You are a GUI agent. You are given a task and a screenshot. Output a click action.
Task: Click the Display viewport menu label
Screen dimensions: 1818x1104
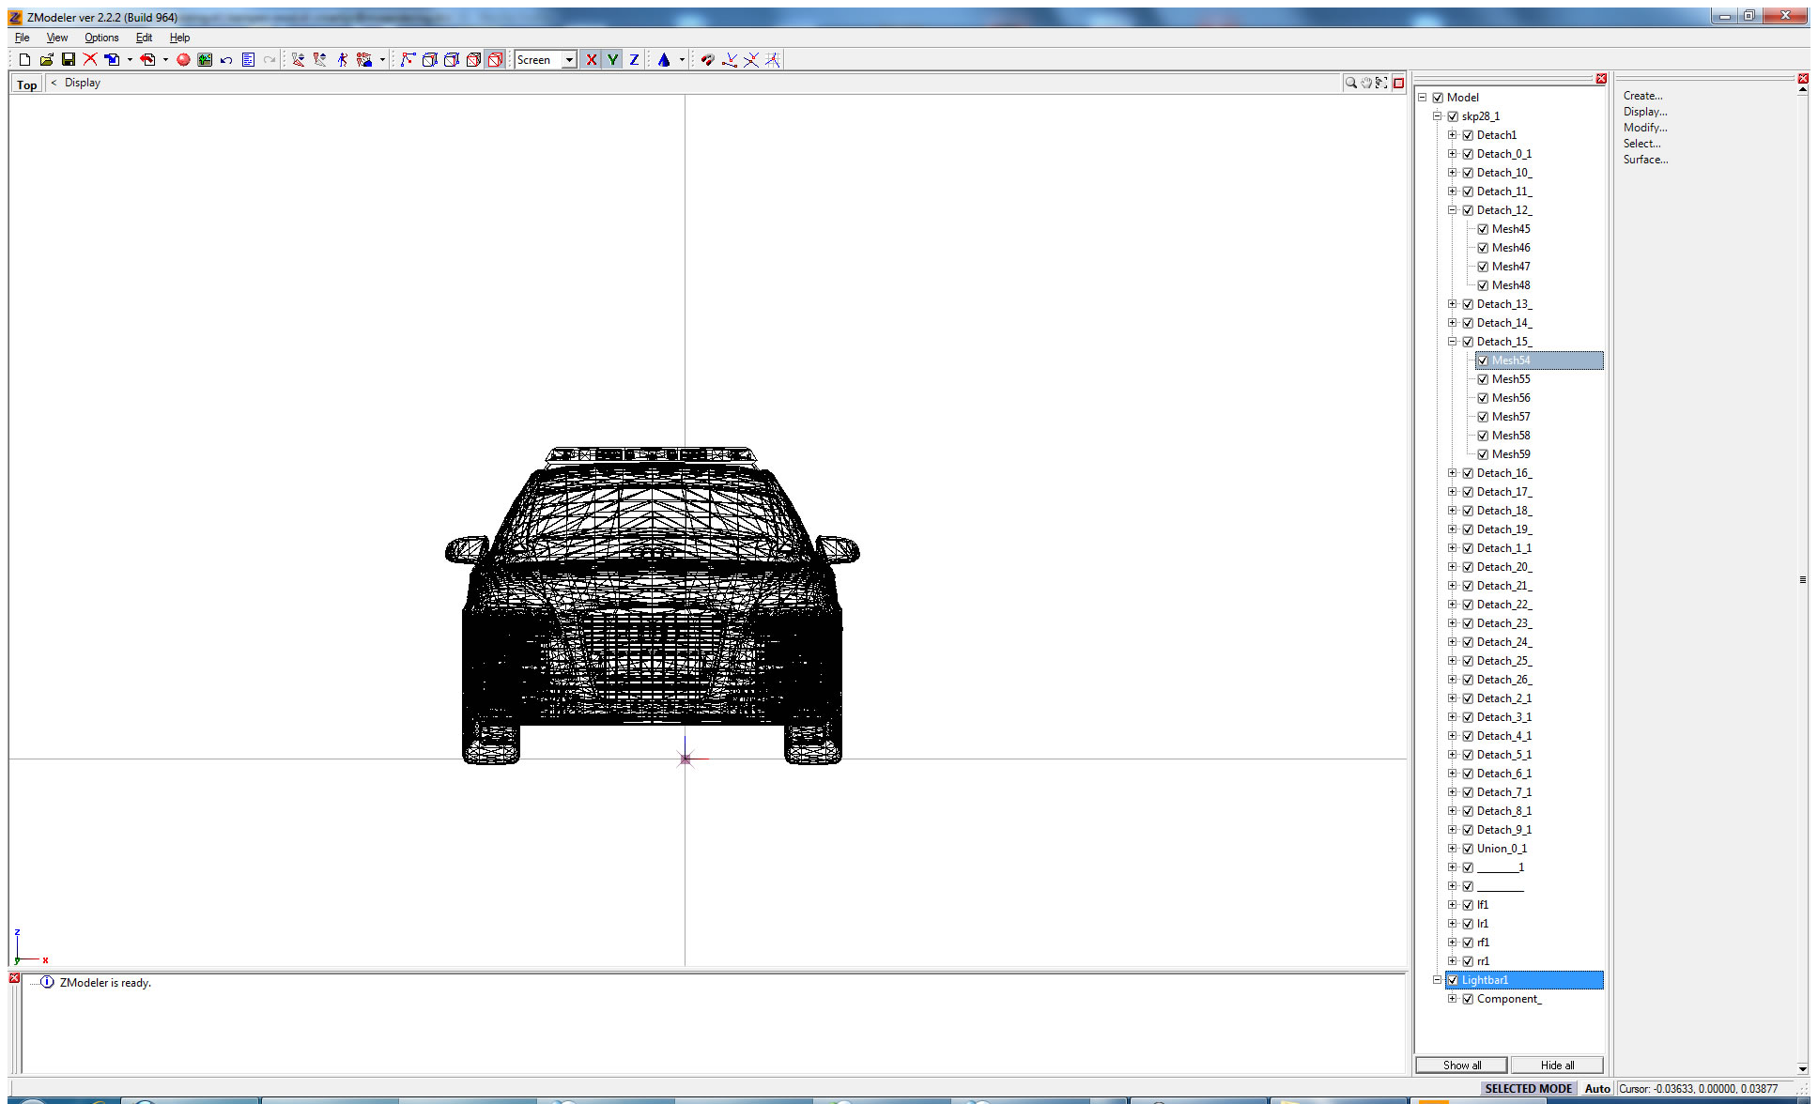point(83,83)
